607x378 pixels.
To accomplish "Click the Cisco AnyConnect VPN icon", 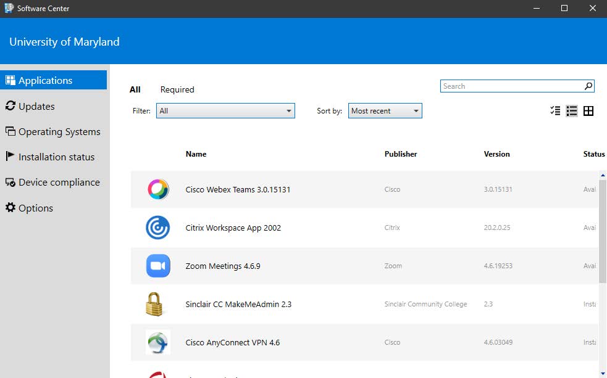I will pyautogui.click(x=158, y=342).
